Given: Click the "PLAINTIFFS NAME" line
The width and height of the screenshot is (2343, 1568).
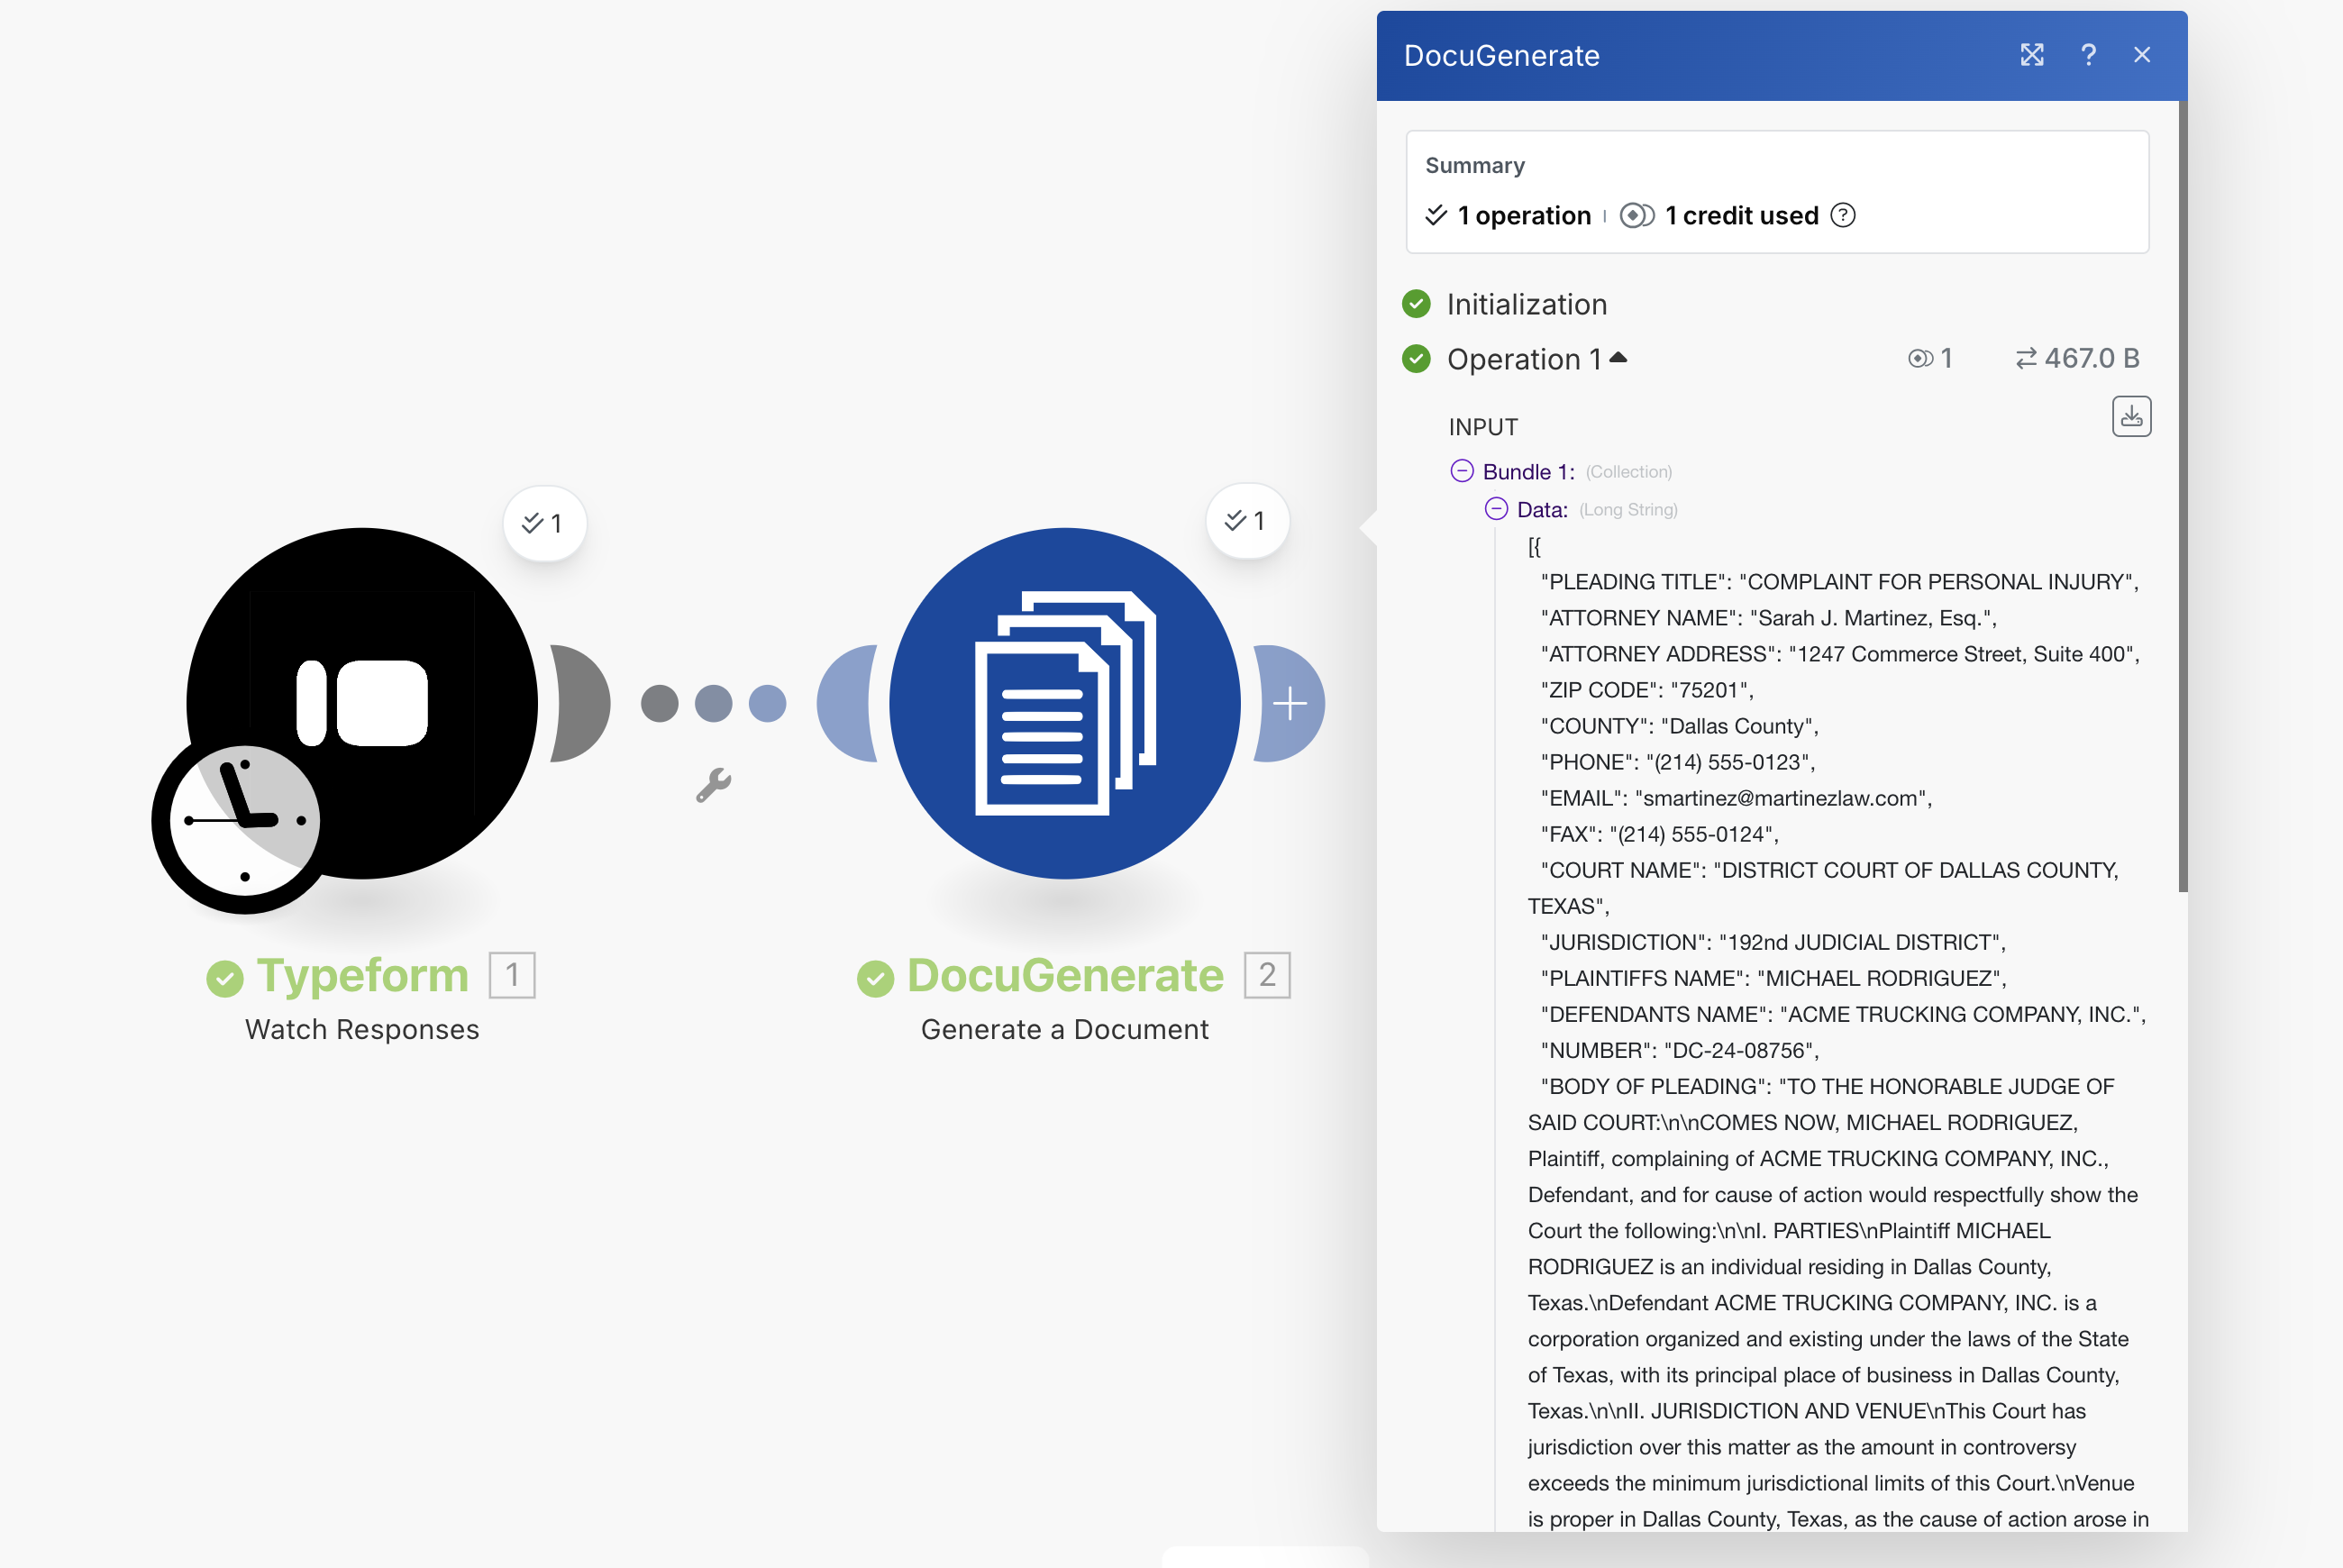Looking at the screenshot, I should (1774, 978).
